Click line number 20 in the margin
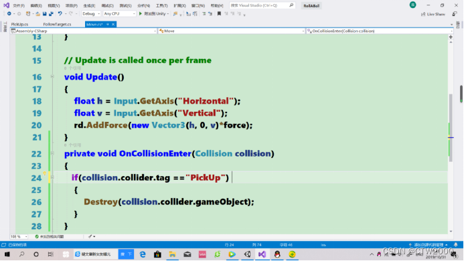This screenshot has width=464, height=261. [36, 125]
